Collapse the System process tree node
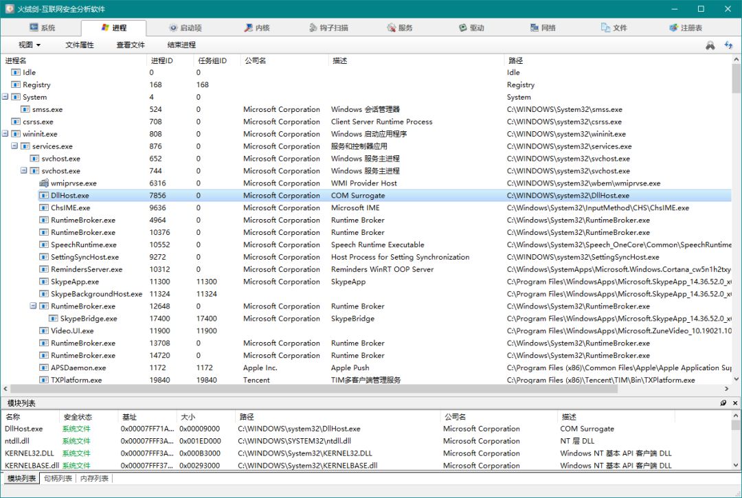Image resolution: width=742 pixels, height=498 pixels. tap(5, 97)
